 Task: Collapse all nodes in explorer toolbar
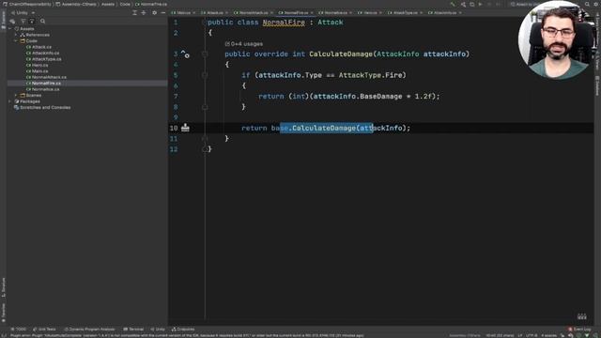point(144,12)
